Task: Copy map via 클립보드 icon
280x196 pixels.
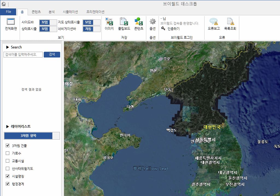Action: click(124, 21)
